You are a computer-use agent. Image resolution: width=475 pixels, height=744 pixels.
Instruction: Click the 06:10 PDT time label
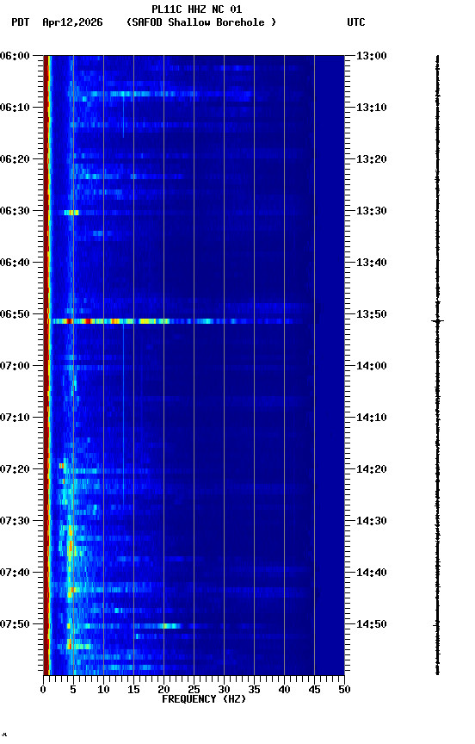(x=15, y=108)
